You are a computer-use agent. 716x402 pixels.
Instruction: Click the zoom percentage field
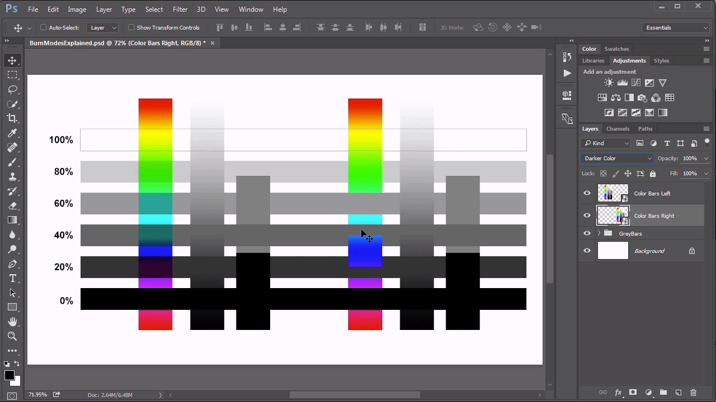pyautogui.click(x=38, y=395)
